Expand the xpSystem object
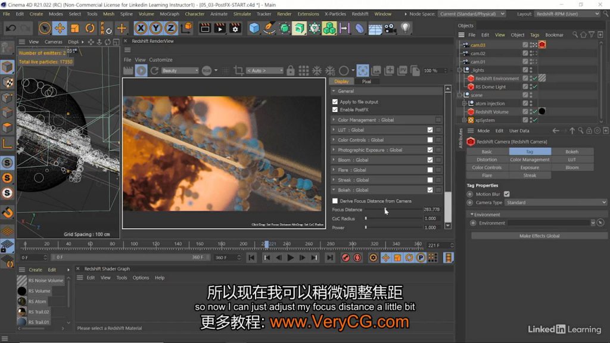610x343 pixels. (x=464, y=120)
